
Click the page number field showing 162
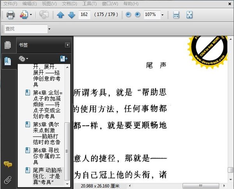(x=84, y=14)
